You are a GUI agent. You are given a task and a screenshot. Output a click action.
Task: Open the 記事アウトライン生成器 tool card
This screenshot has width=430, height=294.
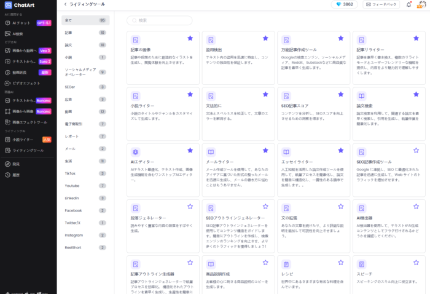[163, 275]
